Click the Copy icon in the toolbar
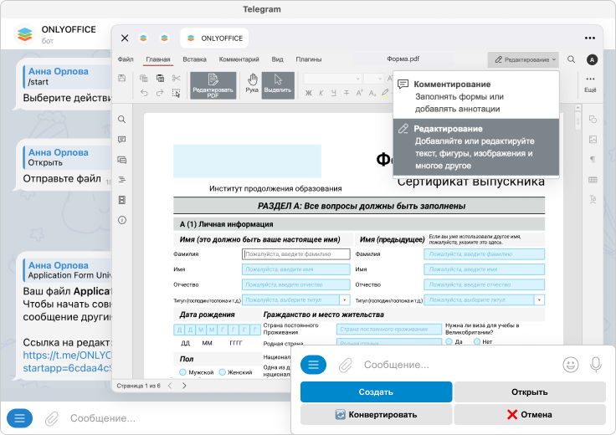The image size is (616, 435). (144, 78)
